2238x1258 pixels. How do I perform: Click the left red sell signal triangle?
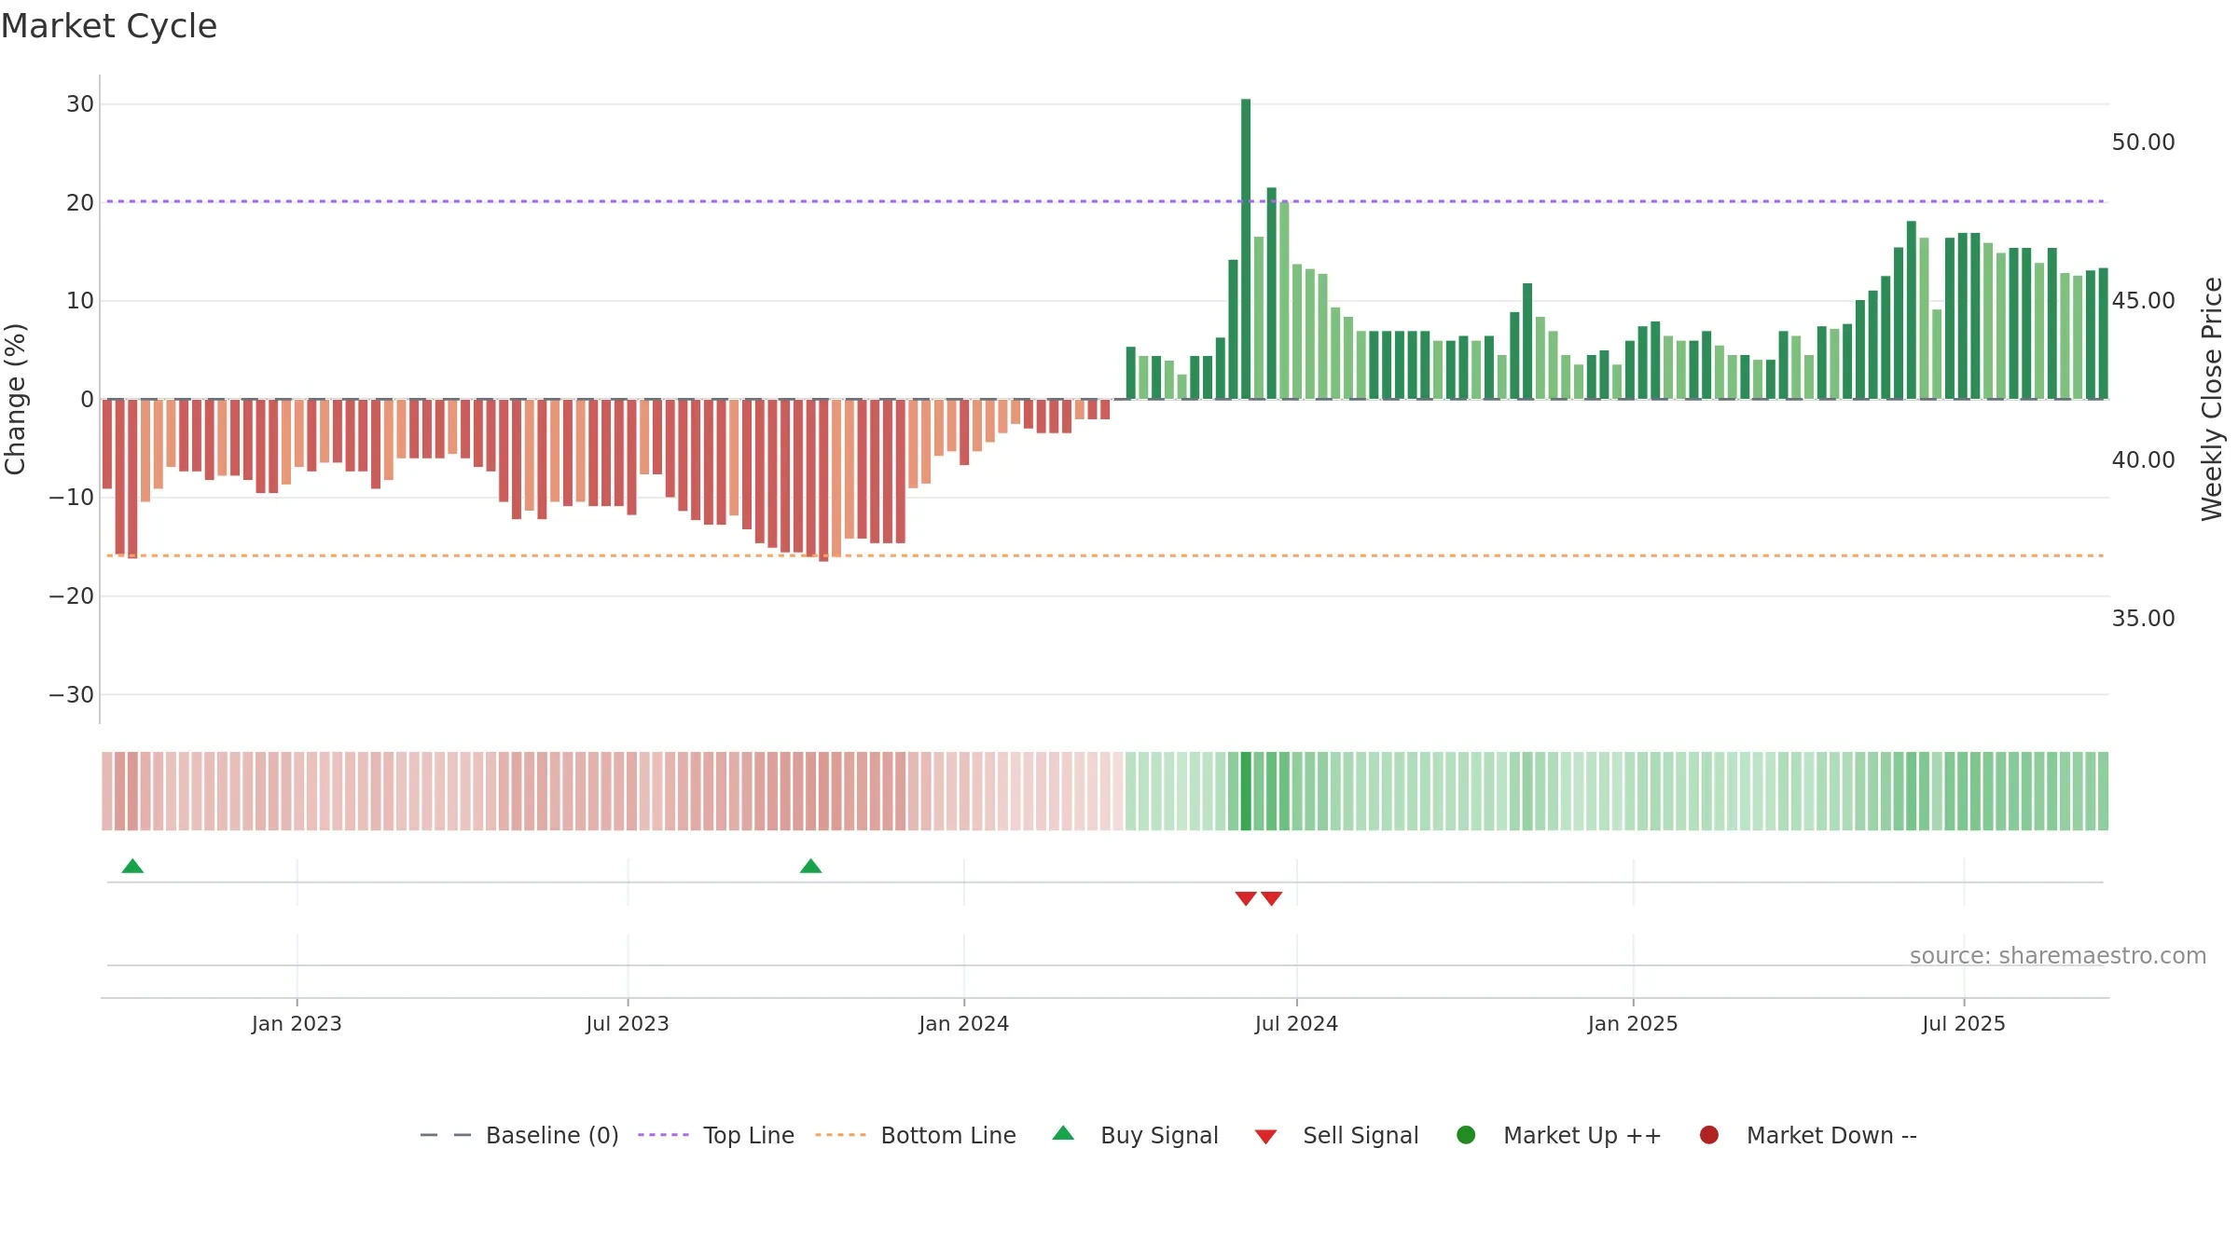click(x=1246, y=898)
